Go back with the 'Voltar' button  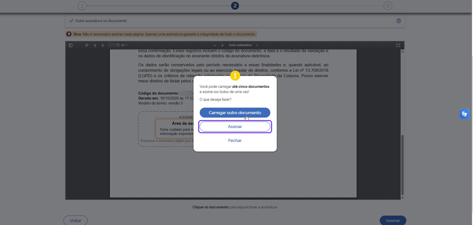click(75, 221)
